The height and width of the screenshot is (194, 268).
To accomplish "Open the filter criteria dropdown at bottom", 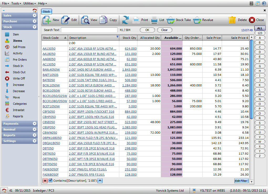I will coord(100,181).
